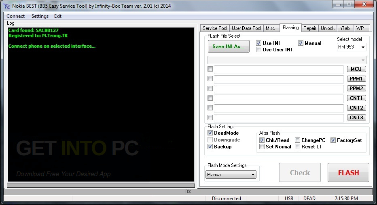Tick the checkbox beside the PPM1 row

tap(210, 79)
